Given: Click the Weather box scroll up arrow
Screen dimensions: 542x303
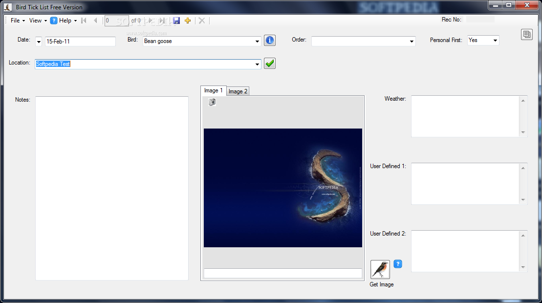Looking at the screenshot, I should [523, 101].
